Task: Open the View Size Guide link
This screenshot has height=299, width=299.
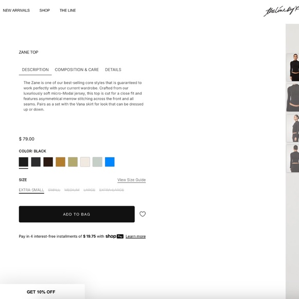Action: click(x=131, y=180)
